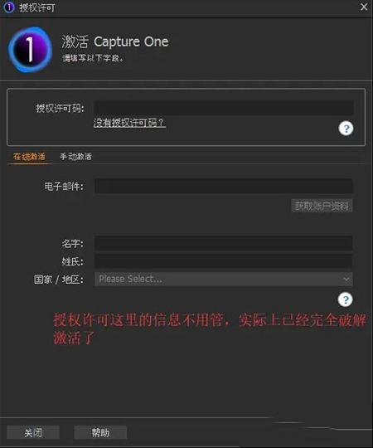Click the 帮助 button at the bottom

coord(100,432)
